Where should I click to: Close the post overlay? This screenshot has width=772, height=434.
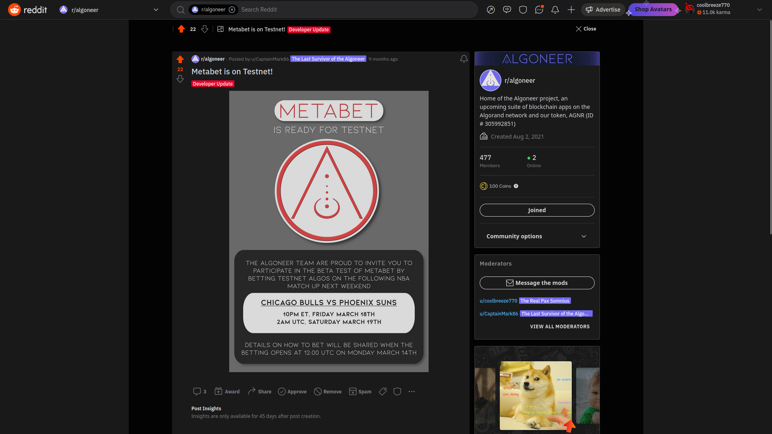coord(586,29)
